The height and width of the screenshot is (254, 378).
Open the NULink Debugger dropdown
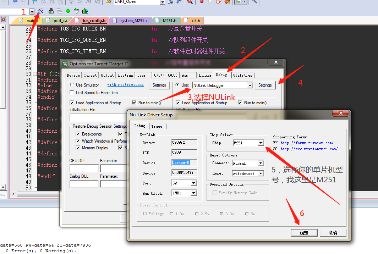[x=250, y=85]
